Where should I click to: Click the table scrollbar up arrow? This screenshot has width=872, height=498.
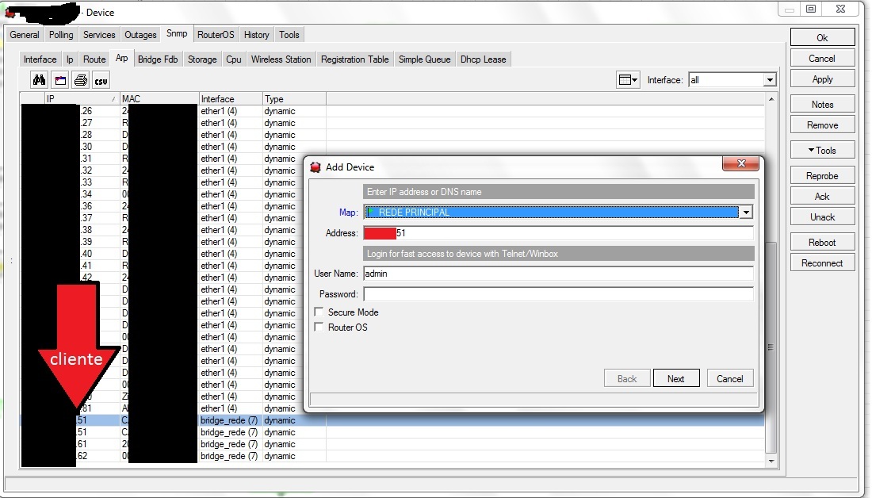point(771,99)
